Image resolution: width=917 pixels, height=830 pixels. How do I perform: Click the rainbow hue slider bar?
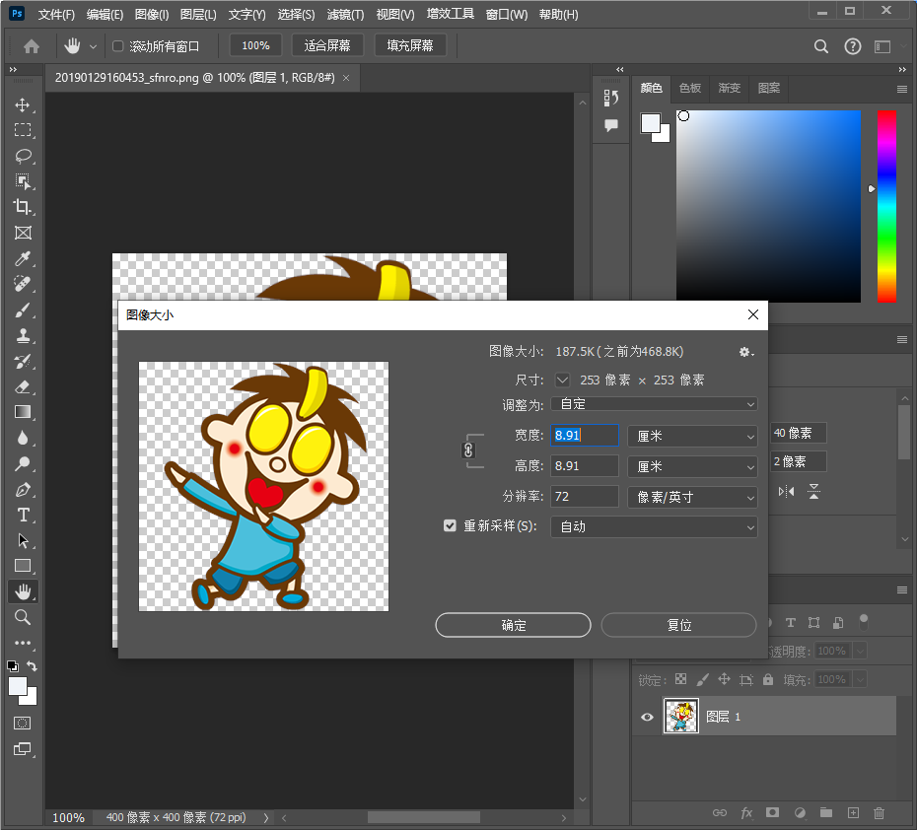886,205
